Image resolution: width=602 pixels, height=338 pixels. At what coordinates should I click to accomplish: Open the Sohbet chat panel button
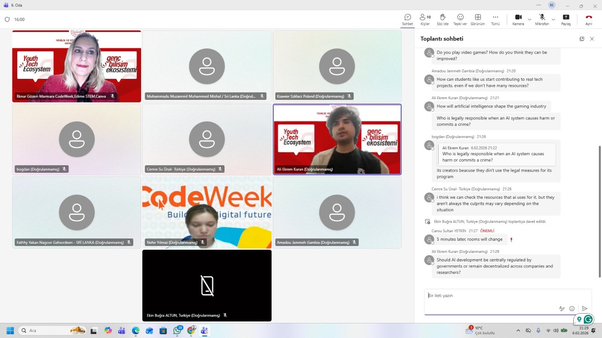click(407, 20)
